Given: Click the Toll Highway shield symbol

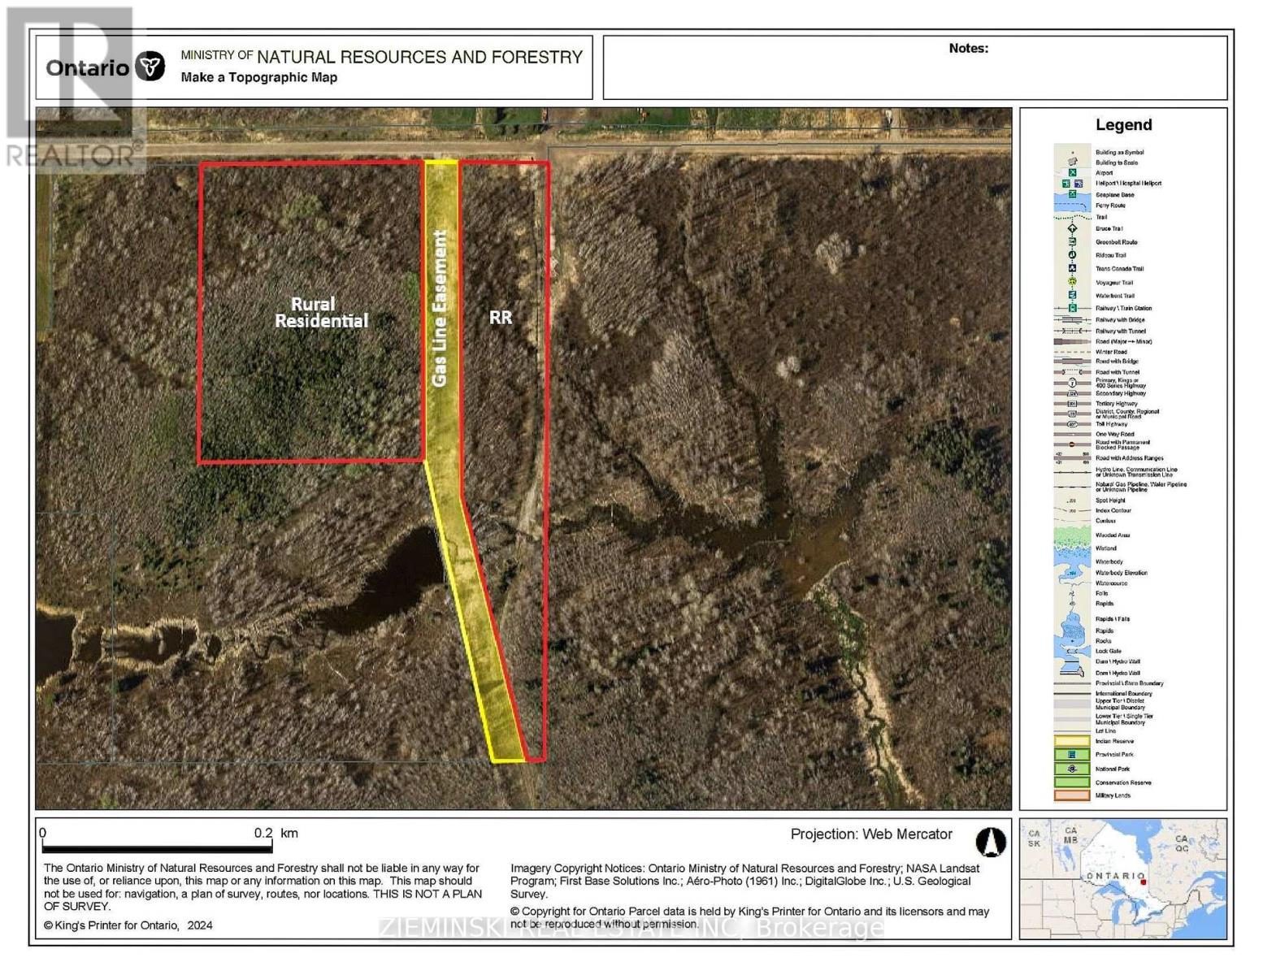Looking at the screenshot, I should 1072,424.
